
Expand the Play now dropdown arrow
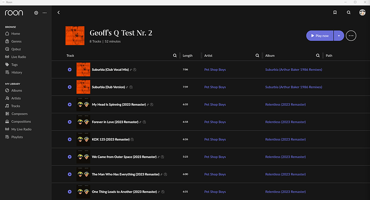coord(339,36)
